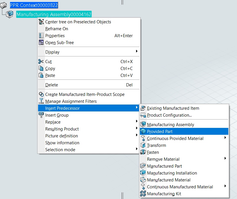
Task: Click the PPR Context tree node icon
Action: pos(3,5)
